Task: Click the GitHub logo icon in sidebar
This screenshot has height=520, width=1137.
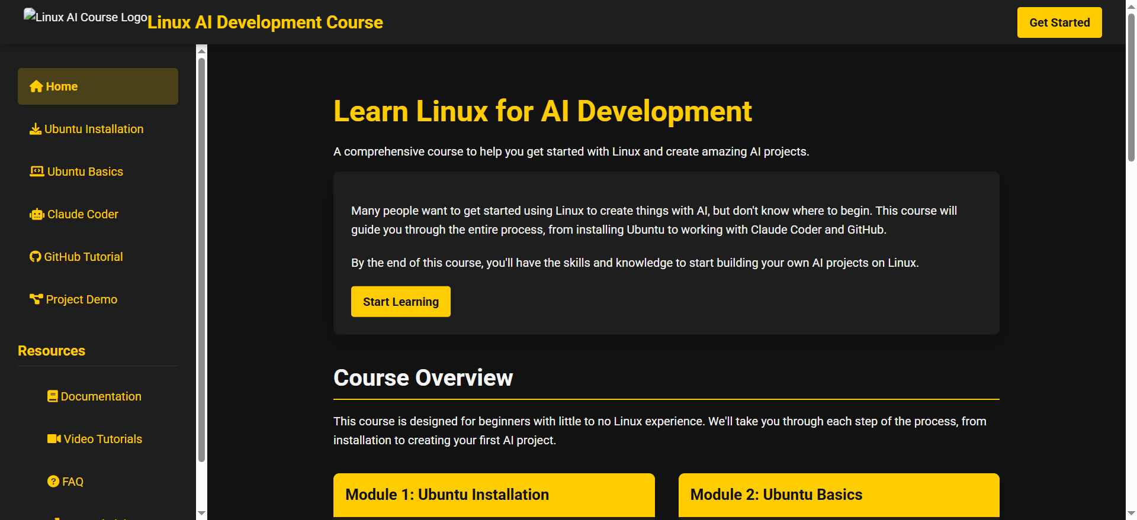Action: click(x=36, y=257)
